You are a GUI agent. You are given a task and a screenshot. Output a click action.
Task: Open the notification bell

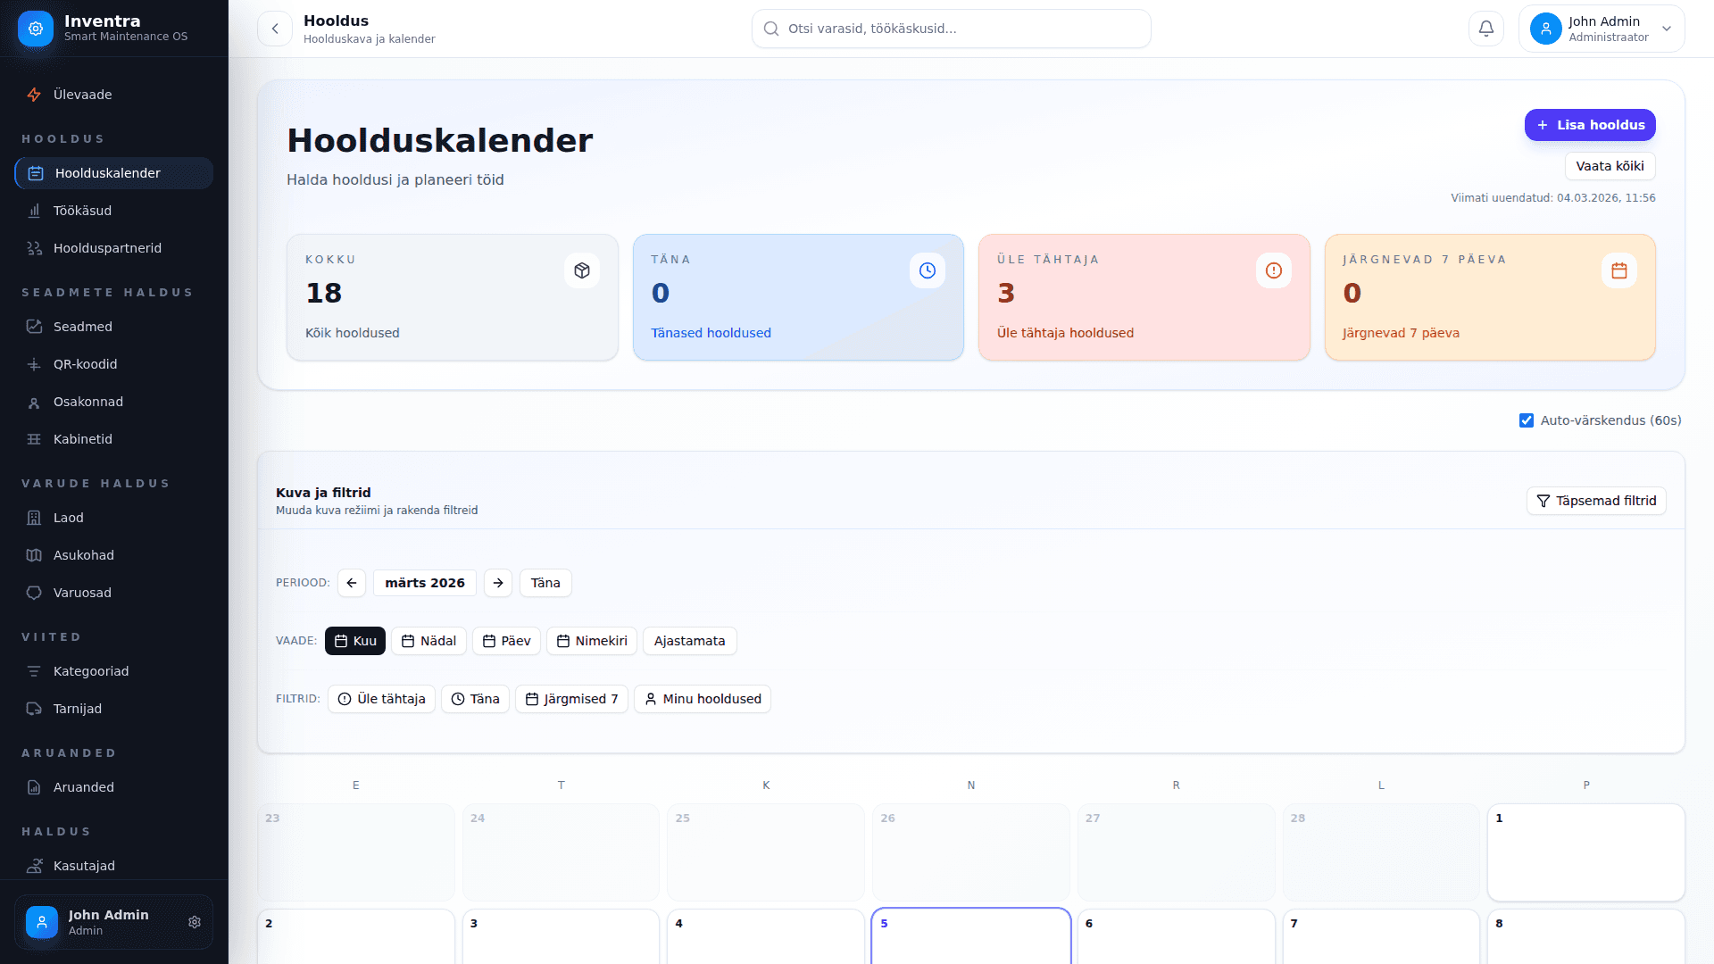point(1485,29)
